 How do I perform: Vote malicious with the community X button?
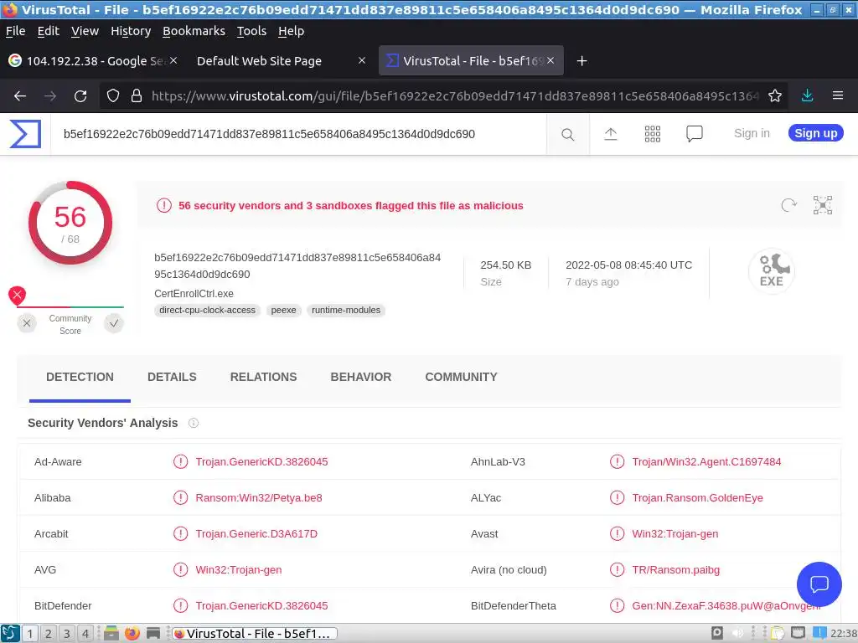point(26,323)
